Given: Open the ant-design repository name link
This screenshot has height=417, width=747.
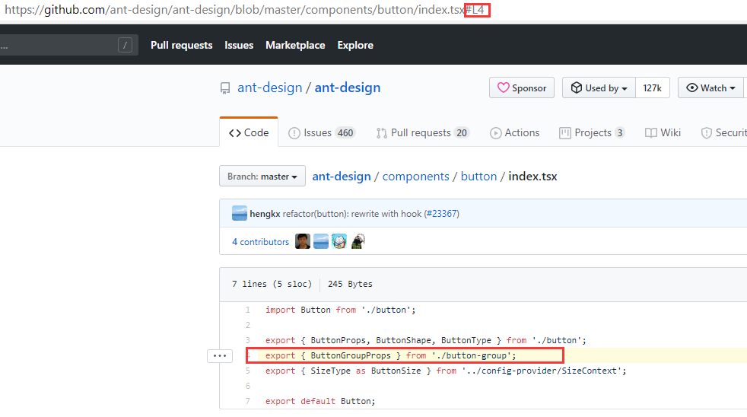Looking at the screenshot, I should 348,88.
